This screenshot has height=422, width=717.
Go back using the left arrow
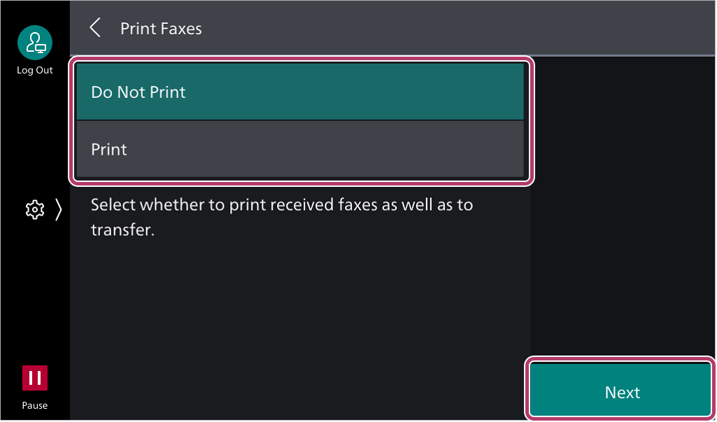[x=94, y=28]
